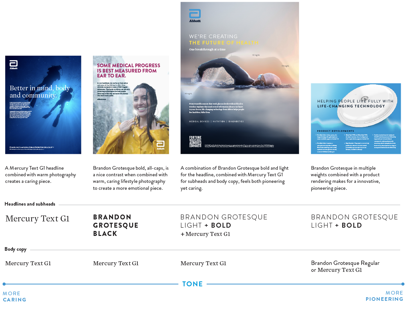Image resolution: width=409 pixels, height=314 pixels.
Task: Click the large Mercury Text G1 headline sample
Action: (37, 219)
